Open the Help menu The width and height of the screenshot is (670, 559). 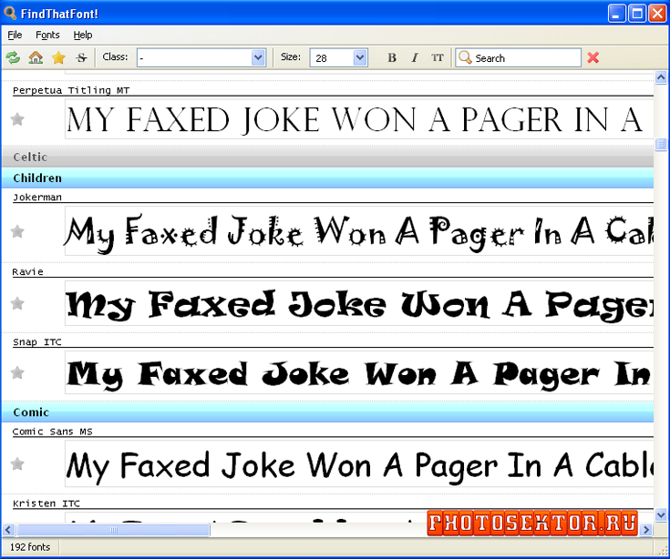click(82, 35)
